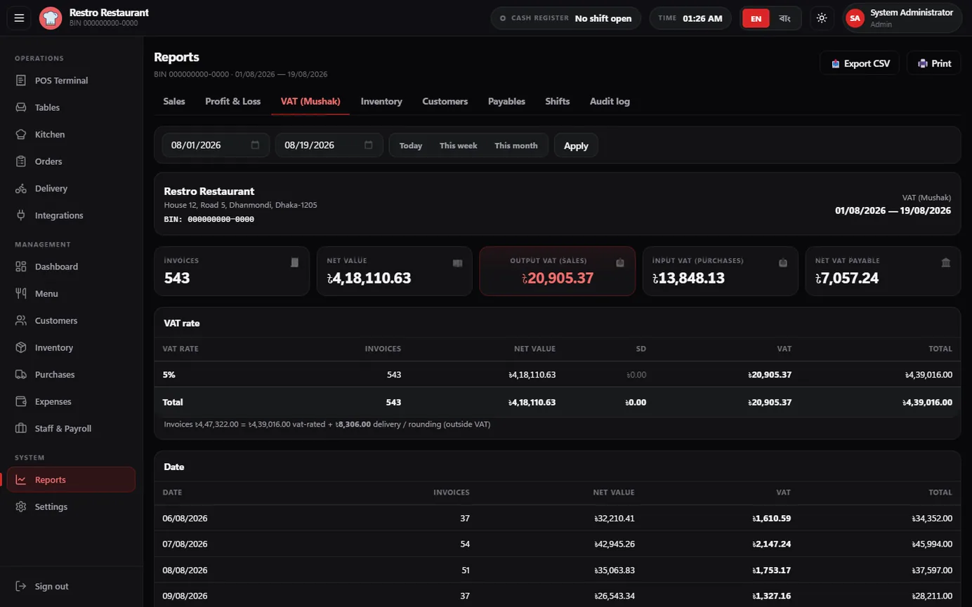
Task: Open POS Terminal from sidebar
Action: click(71, 81)
